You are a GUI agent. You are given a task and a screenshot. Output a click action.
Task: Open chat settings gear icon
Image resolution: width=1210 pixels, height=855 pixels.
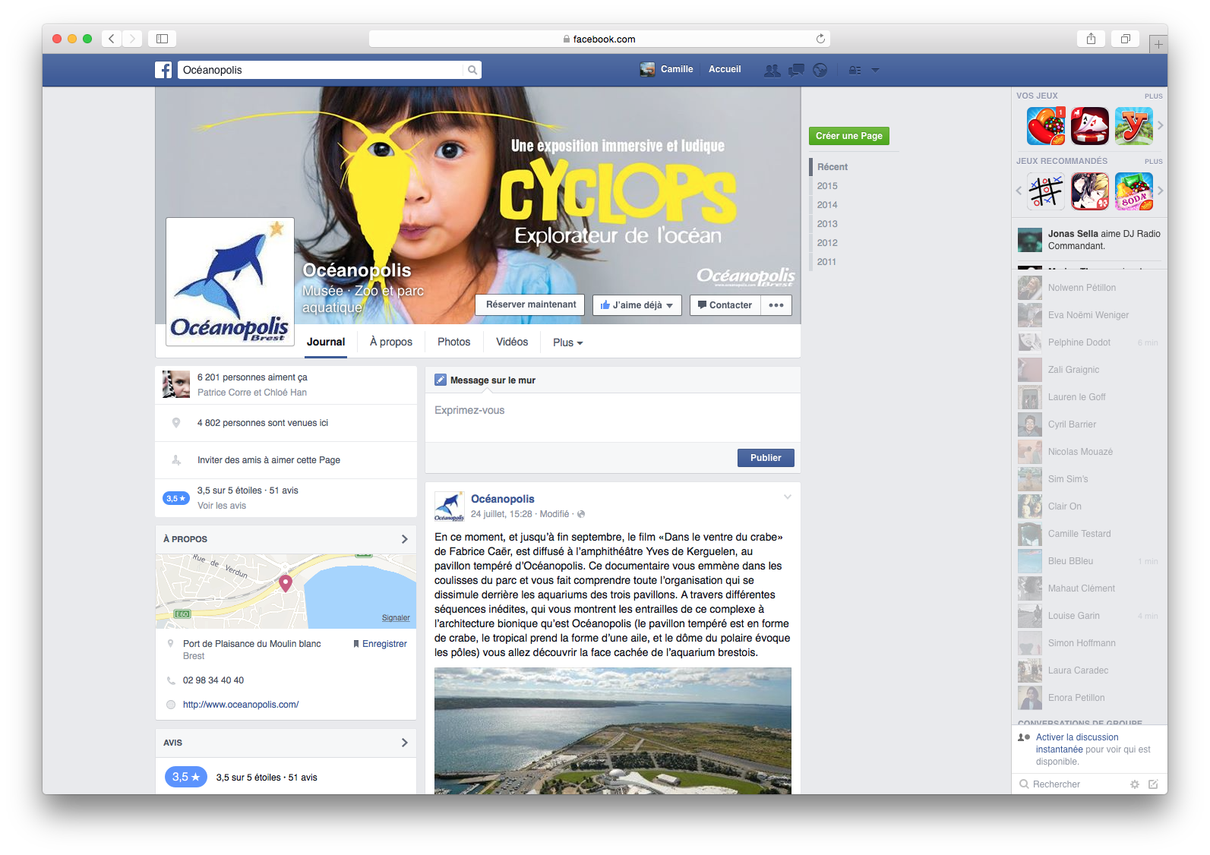pos(1135,784)
